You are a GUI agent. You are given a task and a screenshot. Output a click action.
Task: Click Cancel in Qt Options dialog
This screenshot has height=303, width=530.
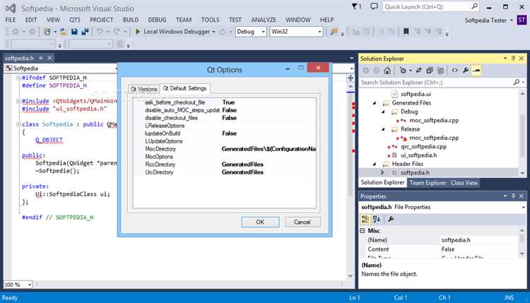coord(302,222)
